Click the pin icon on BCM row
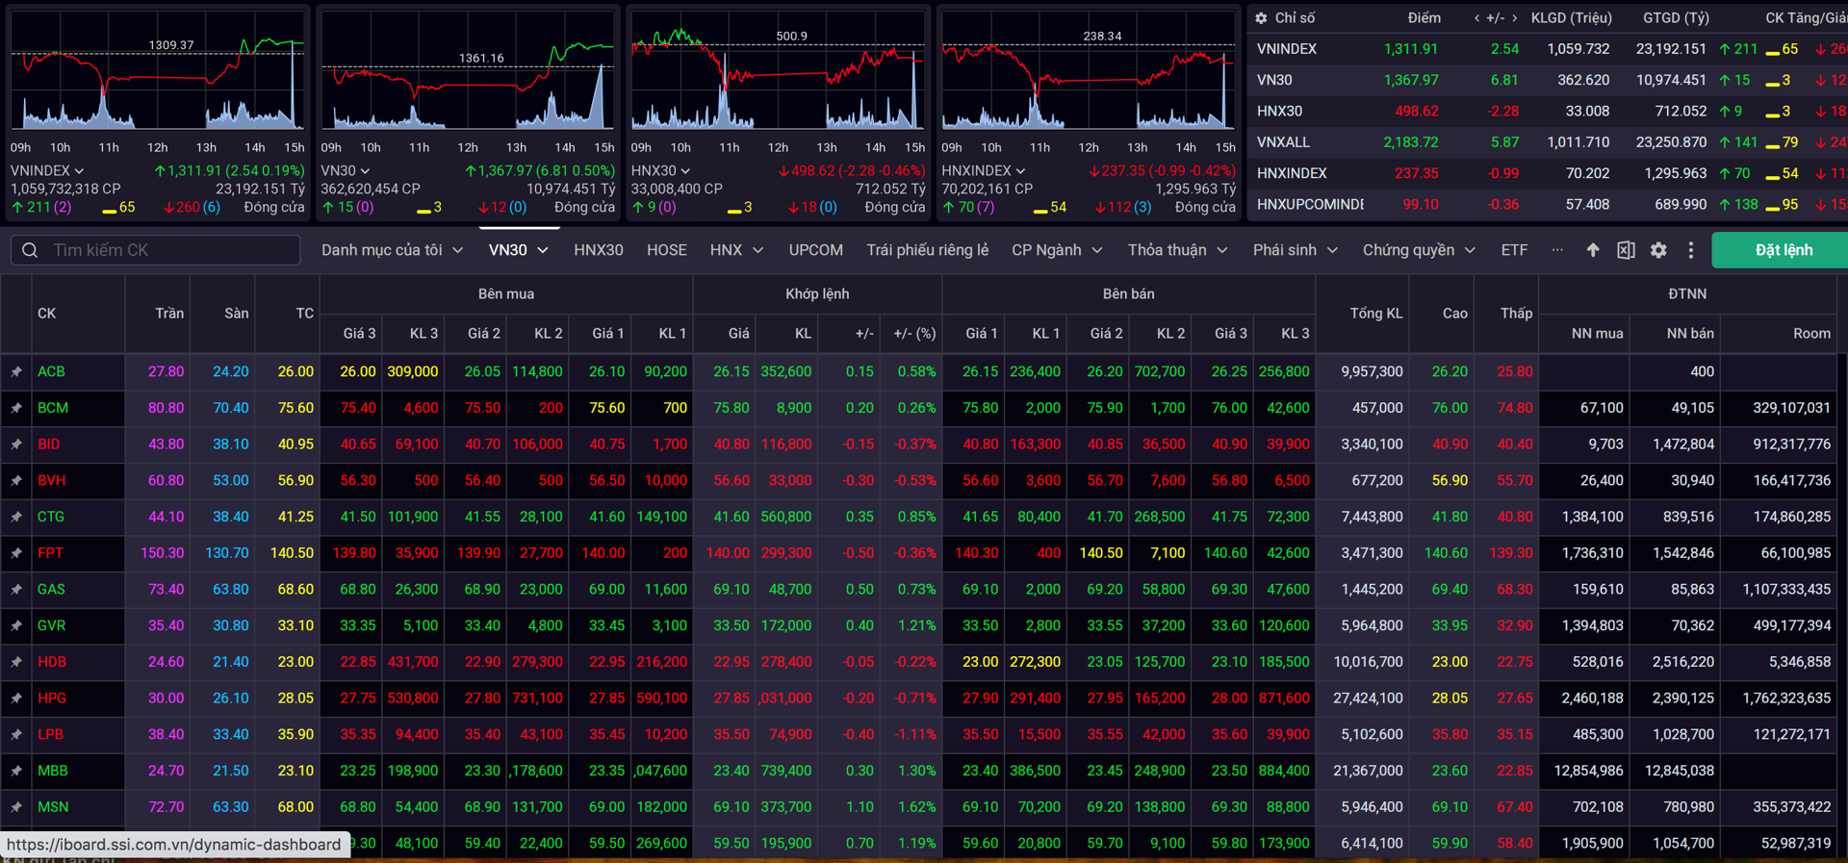Viewport: 1848px width, 863px height. pyautogui.click(x=16, y=408)
